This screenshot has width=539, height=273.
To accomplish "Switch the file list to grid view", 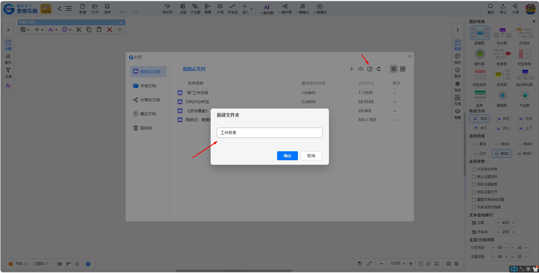I will (x=403, y=69).
